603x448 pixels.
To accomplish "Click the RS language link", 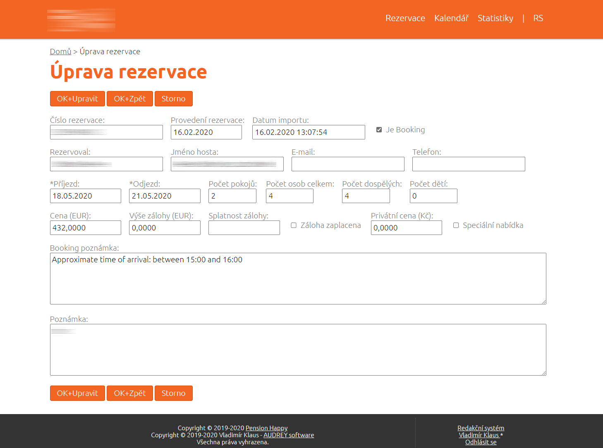I will coord(538,18).
